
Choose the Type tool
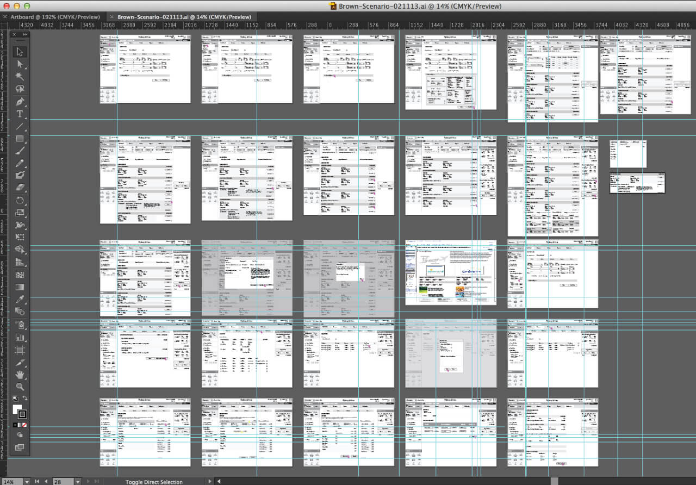point(20,114)
